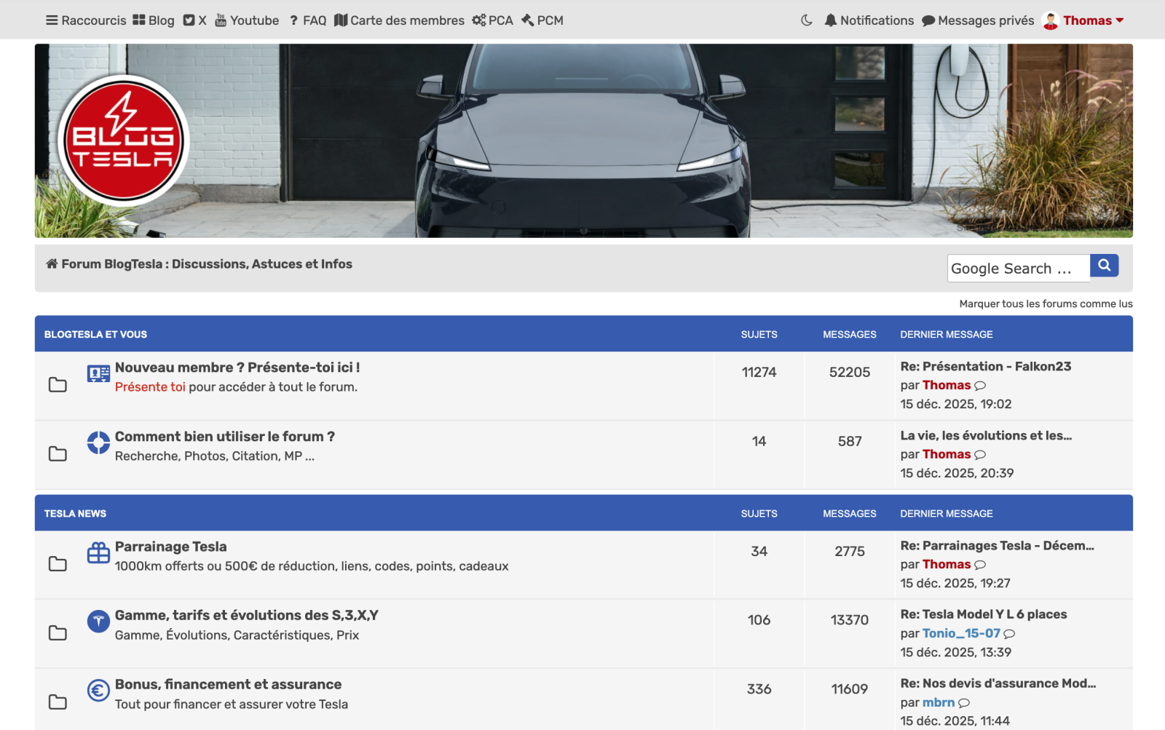
Task: Click folder icon for Gamme, tarifs forum
Action: tap(58, 632)
